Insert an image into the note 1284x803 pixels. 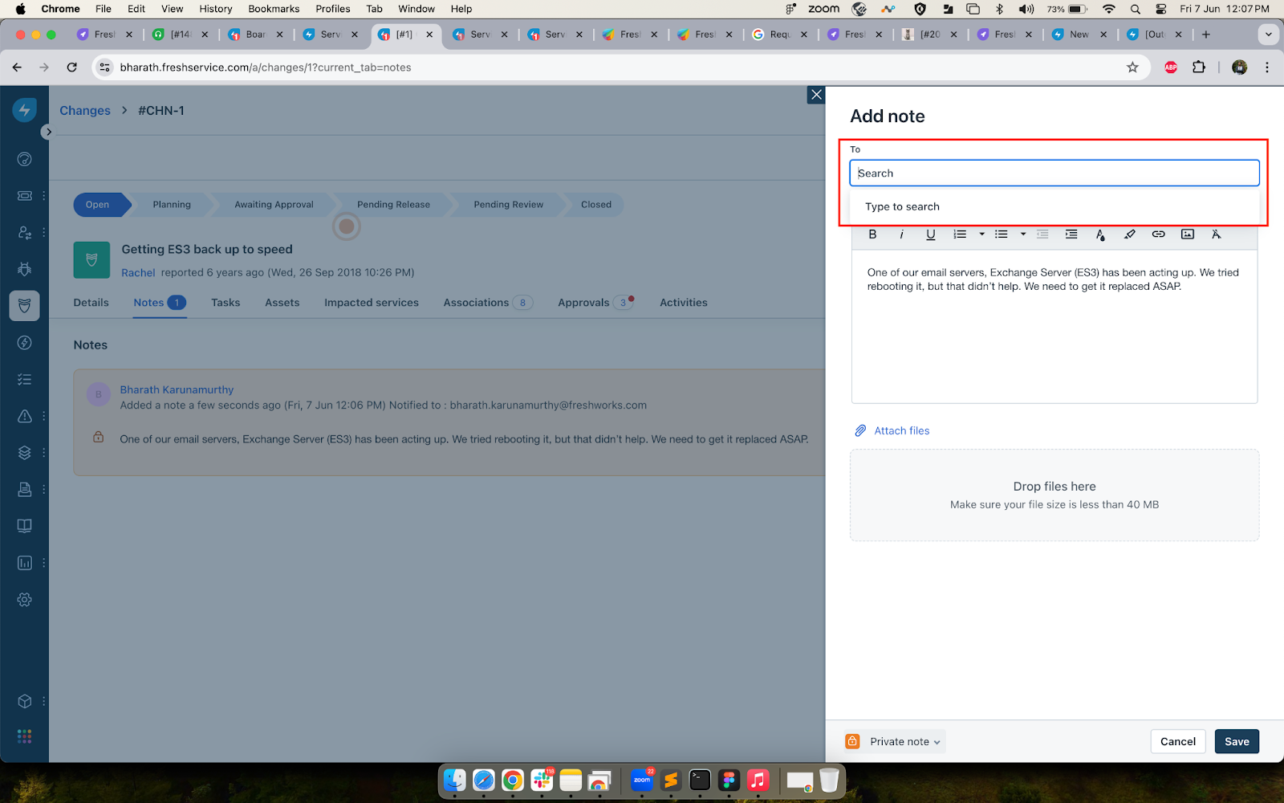point(1188,234)
